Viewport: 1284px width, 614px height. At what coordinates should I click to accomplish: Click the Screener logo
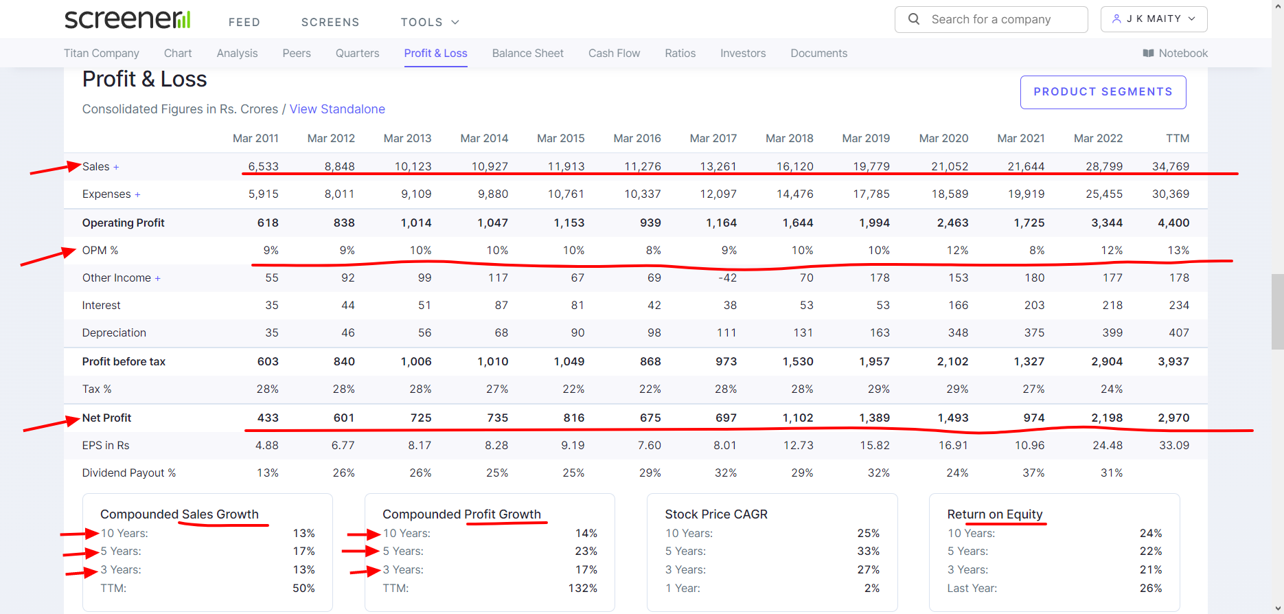128,19
